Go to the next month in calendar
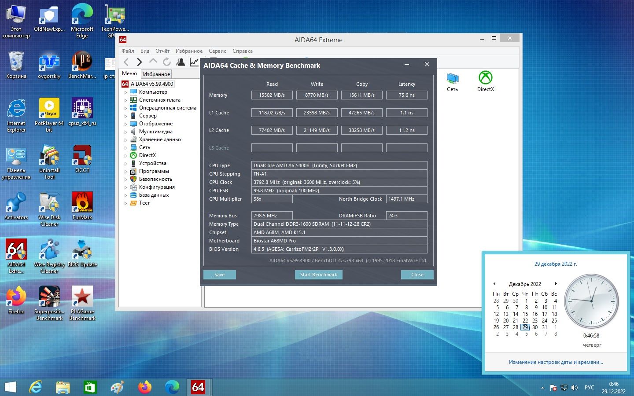Screen dimensions: 634x396 pos(556,284)
